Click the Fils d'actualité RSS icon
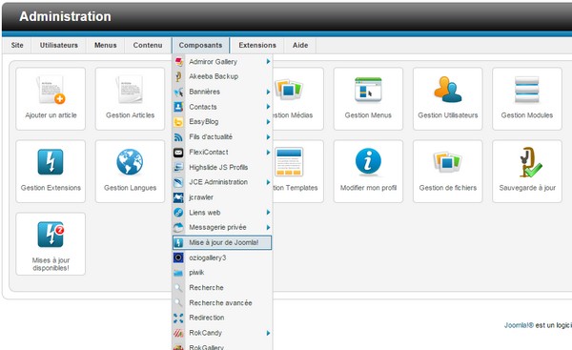The height and width of the screenshot is (350, 572). tap(178, 137)
